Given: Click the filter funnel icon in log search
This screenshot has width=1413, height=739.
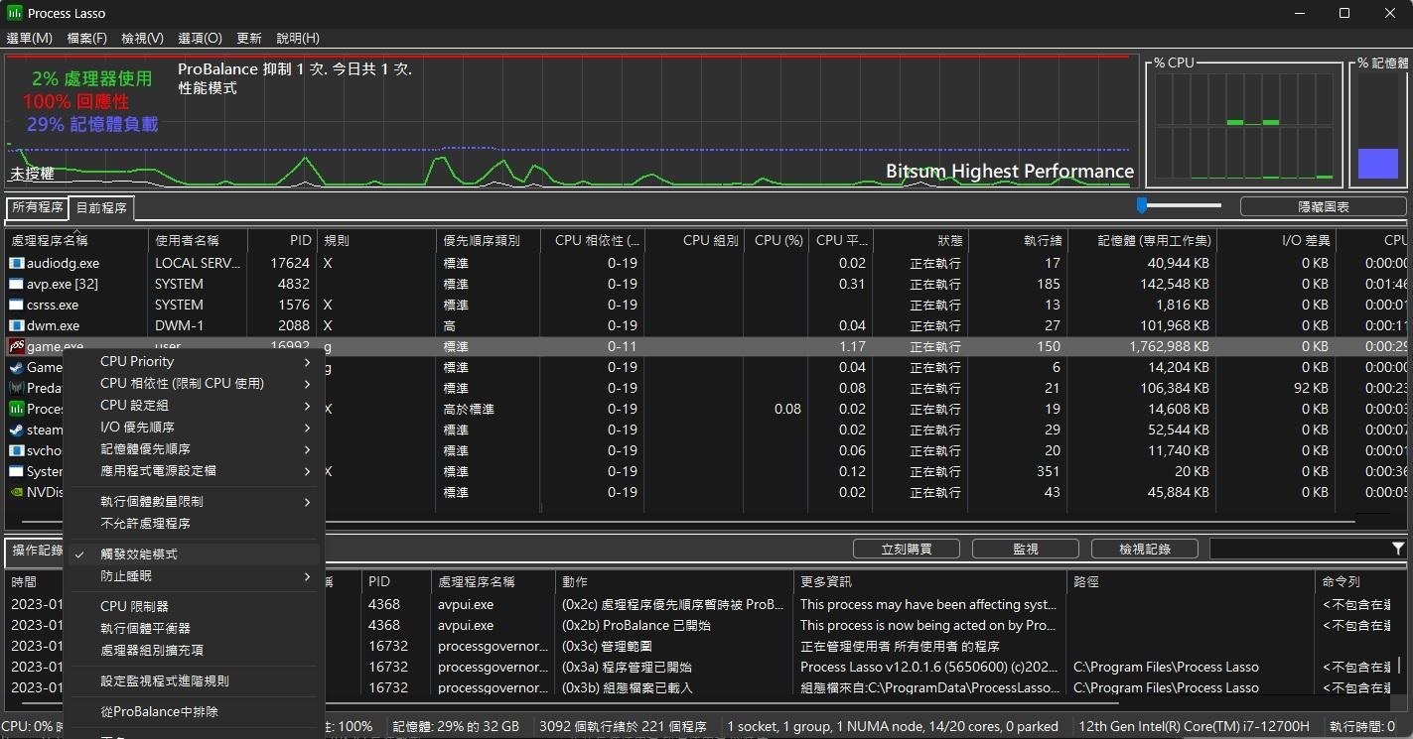Looking at the screenshot, I should 1398,549.
